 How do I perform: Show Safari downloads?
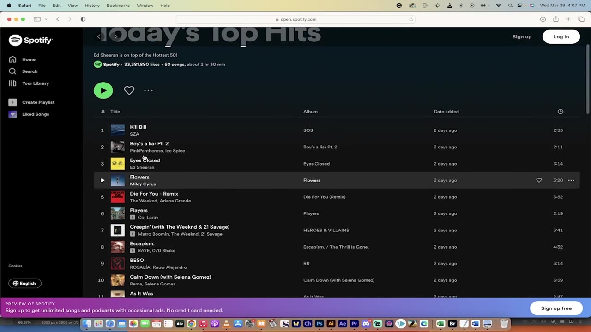pos(543,19)
